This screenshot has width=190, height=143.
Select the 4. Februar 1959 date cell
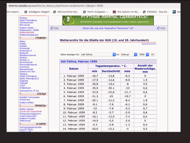coord(74,88)
